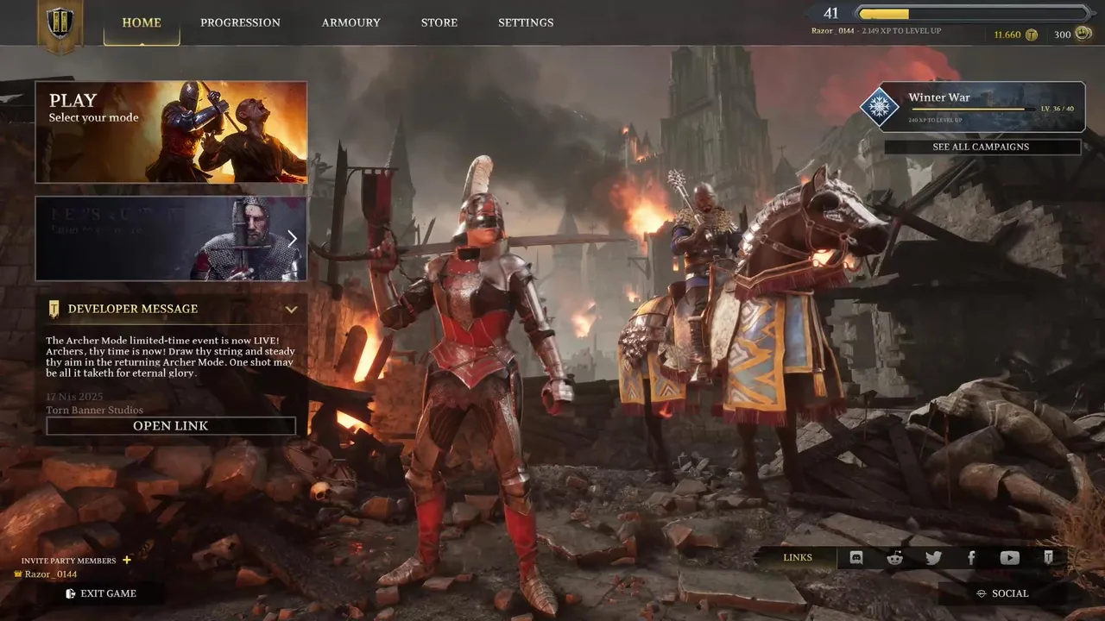
Task: Click the Winter War snowflake emblem
Action: click(x=879, y=107)
